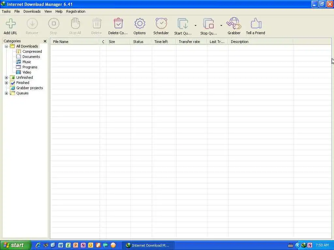Select the Programs category

coord(30,67)
